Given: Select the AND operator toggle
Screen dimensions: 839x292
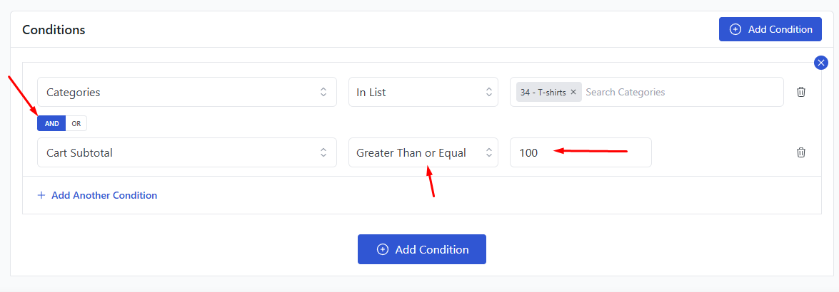Looking at the screenshot, I should pyautogui.click(x=51, y=123).
